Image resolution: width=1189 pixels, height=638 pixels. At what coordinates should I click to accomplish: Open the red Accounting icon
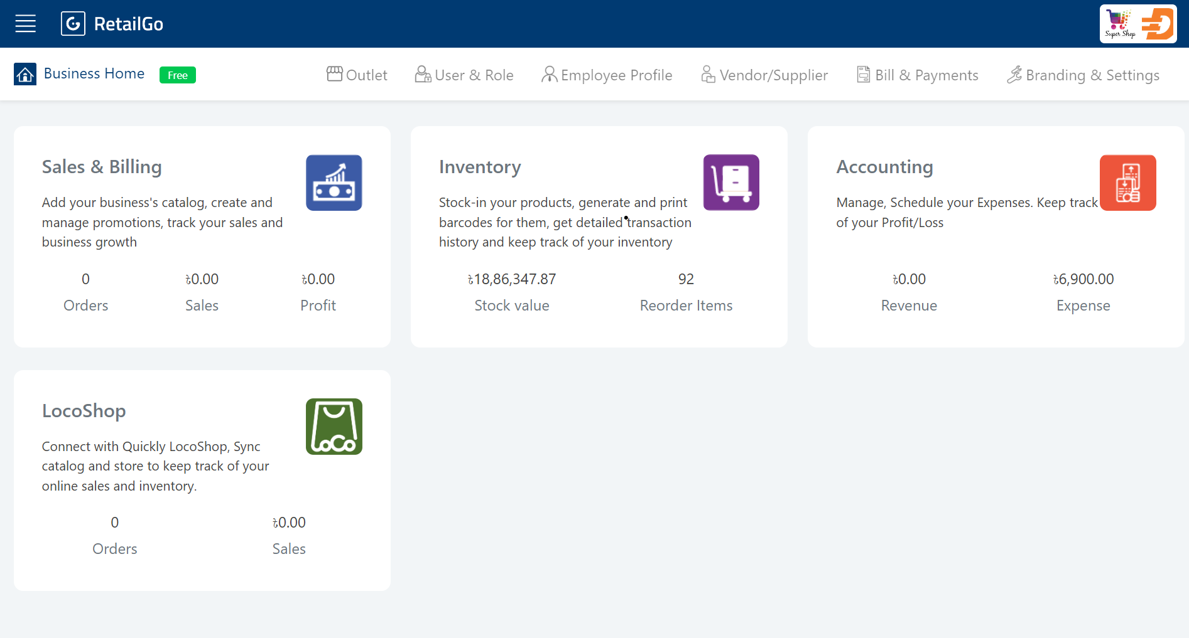[x=1127, y=183]
